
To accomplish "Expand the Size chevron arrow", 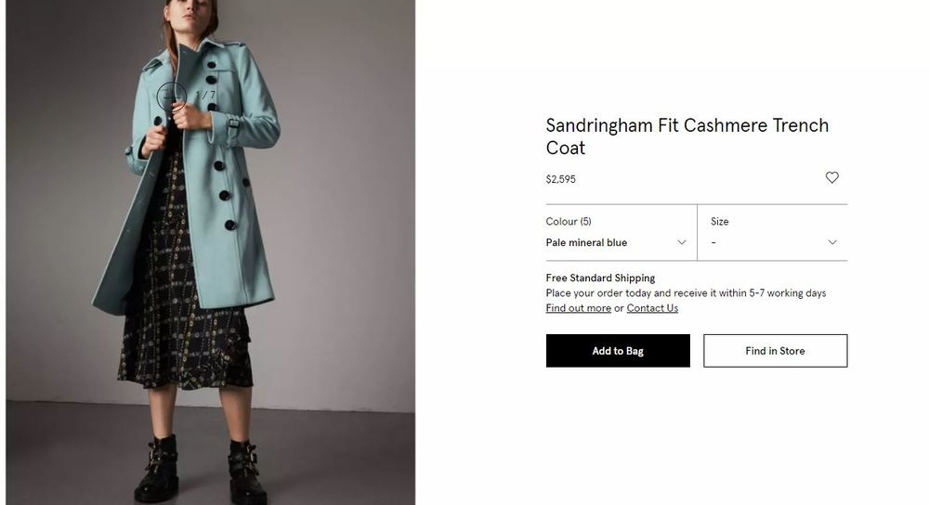I will coord(831,242).
